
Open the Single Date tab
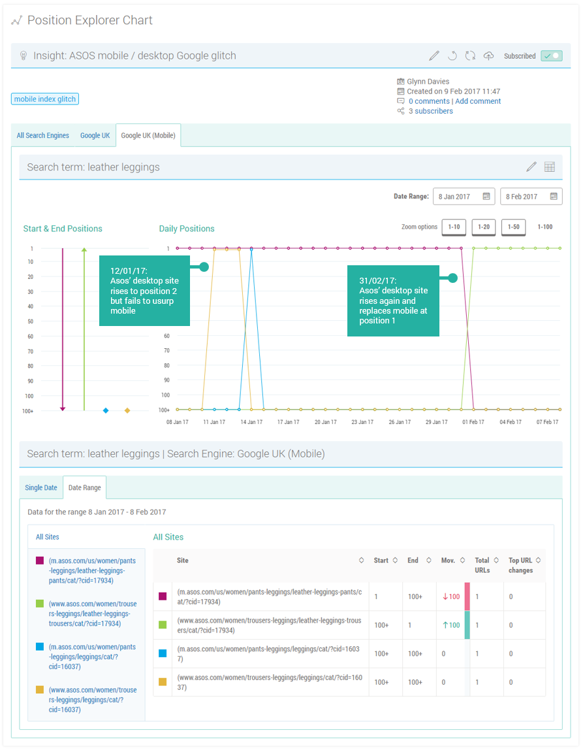click(x=41, y=488)
